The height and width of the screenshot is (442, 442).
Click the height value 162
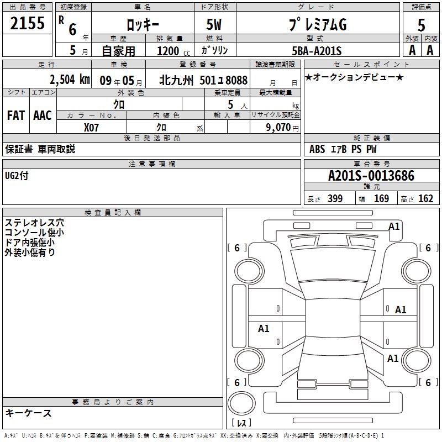pos(425,198)
